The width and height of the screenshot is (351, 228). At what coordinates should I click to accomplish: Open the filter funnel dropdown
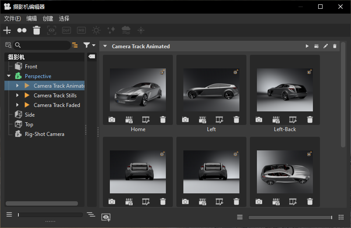[x=89, y=45]
